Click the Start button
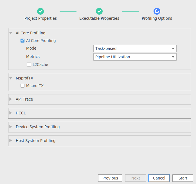The image size is (196, 184). coord(183,178)
